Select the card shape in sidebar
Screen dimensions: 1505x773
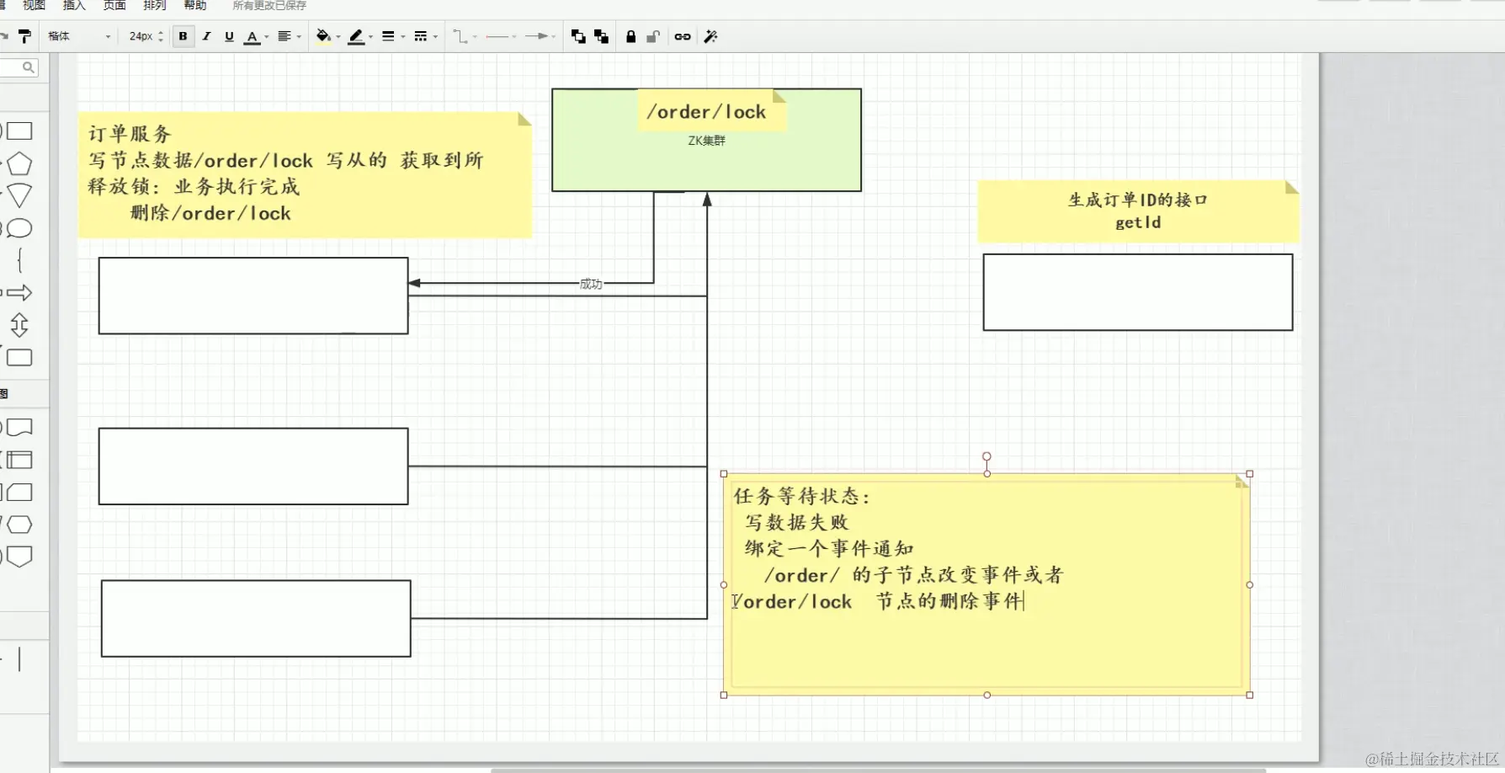19,492
